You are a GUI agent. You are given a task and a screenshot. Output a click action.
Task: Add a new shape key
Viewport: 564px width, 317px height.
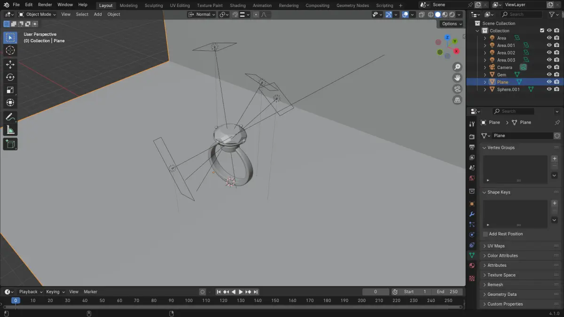pos(555,203)
